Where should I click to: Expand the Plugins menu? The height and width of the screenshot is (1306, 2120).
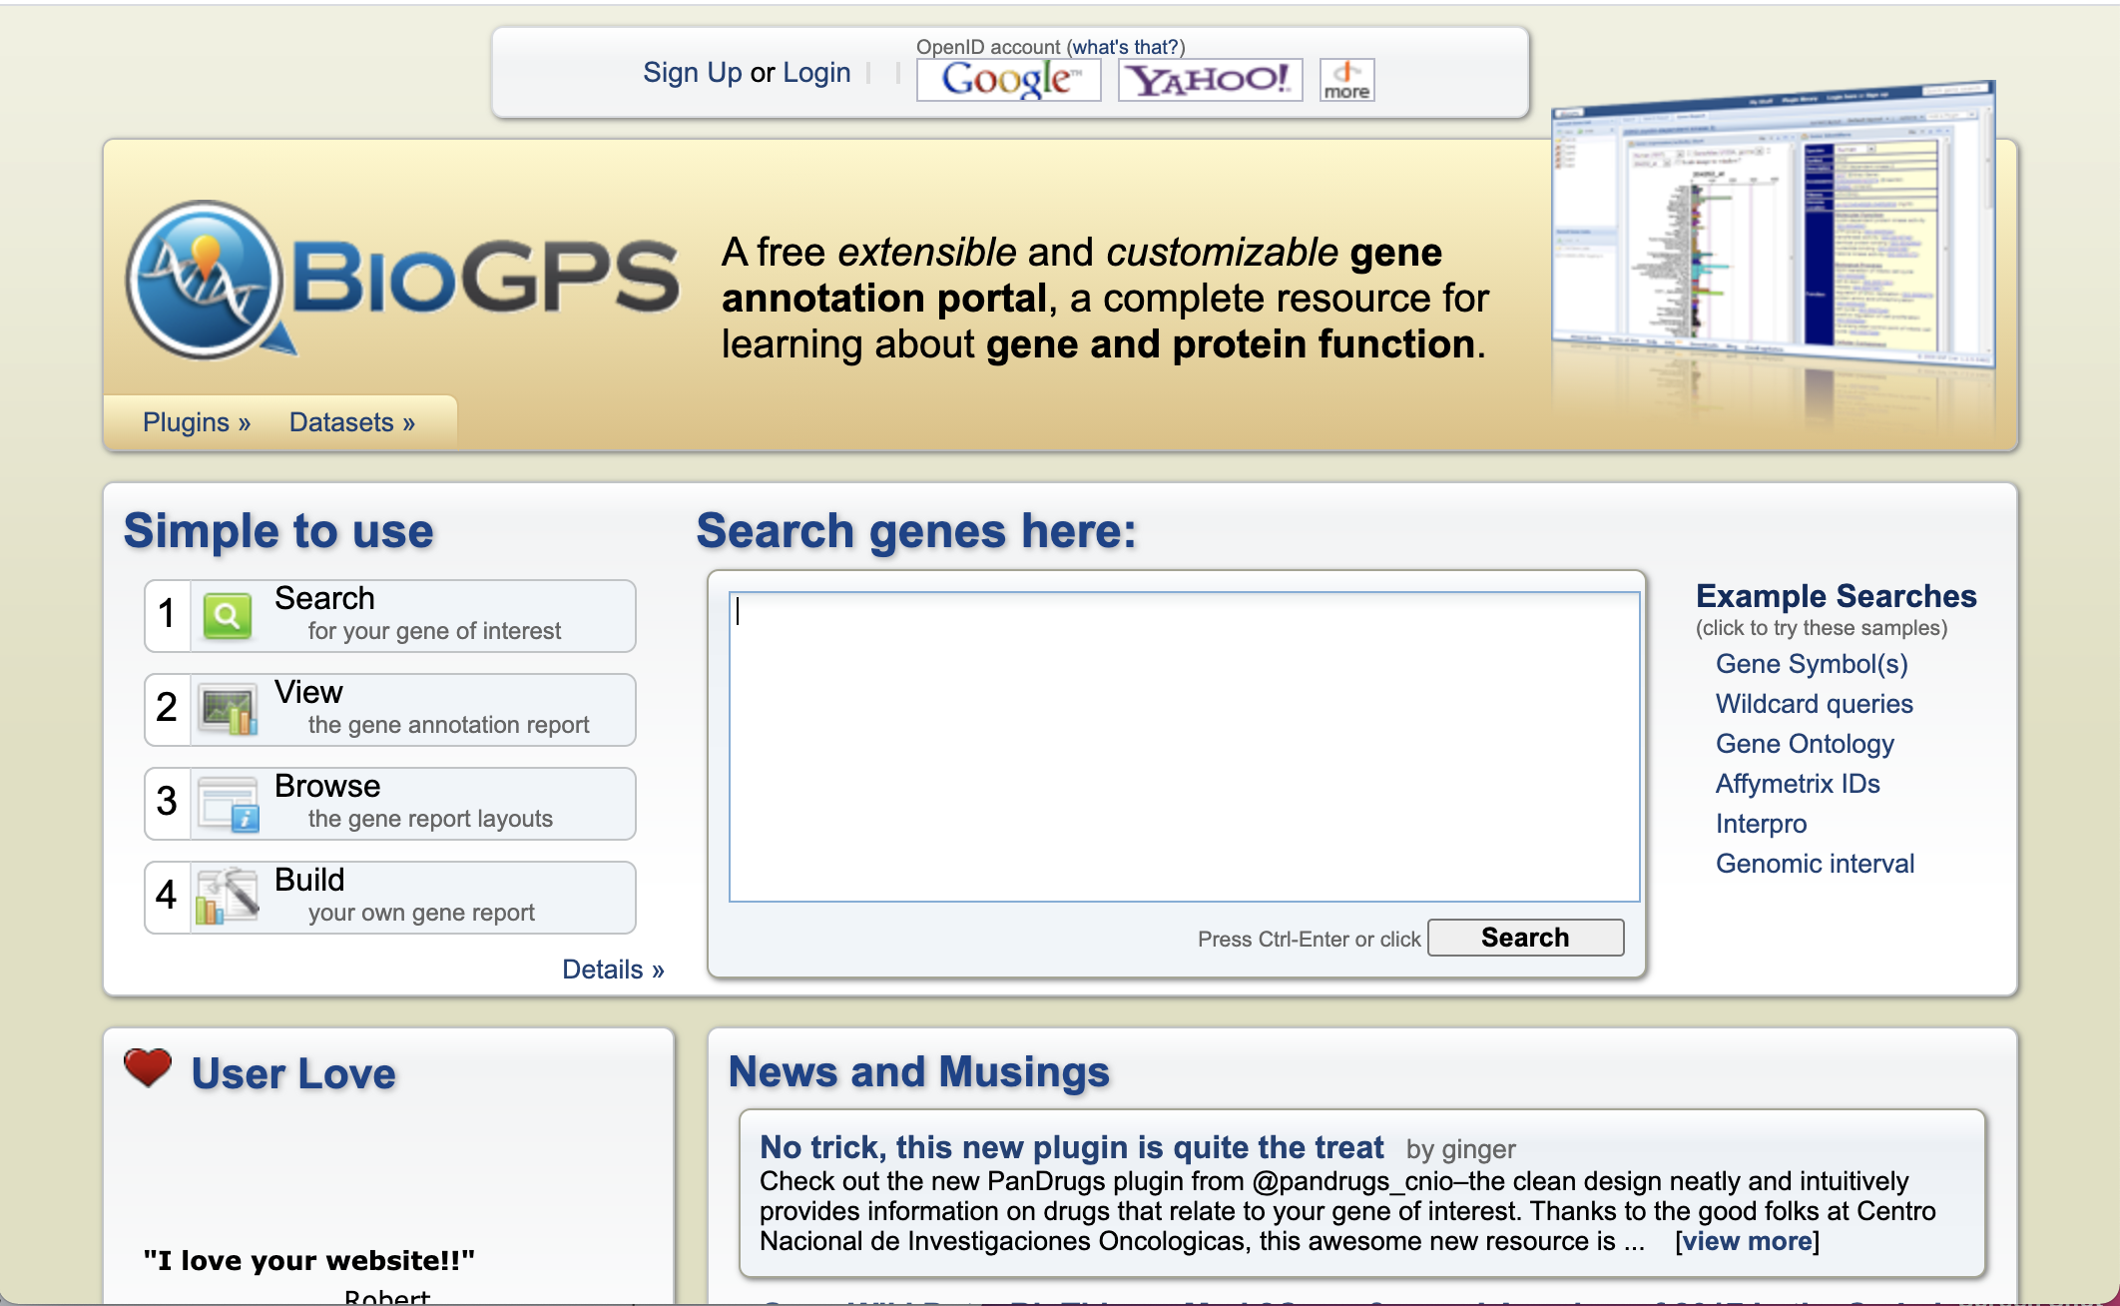pyautogui.click(x=191, y=421)
